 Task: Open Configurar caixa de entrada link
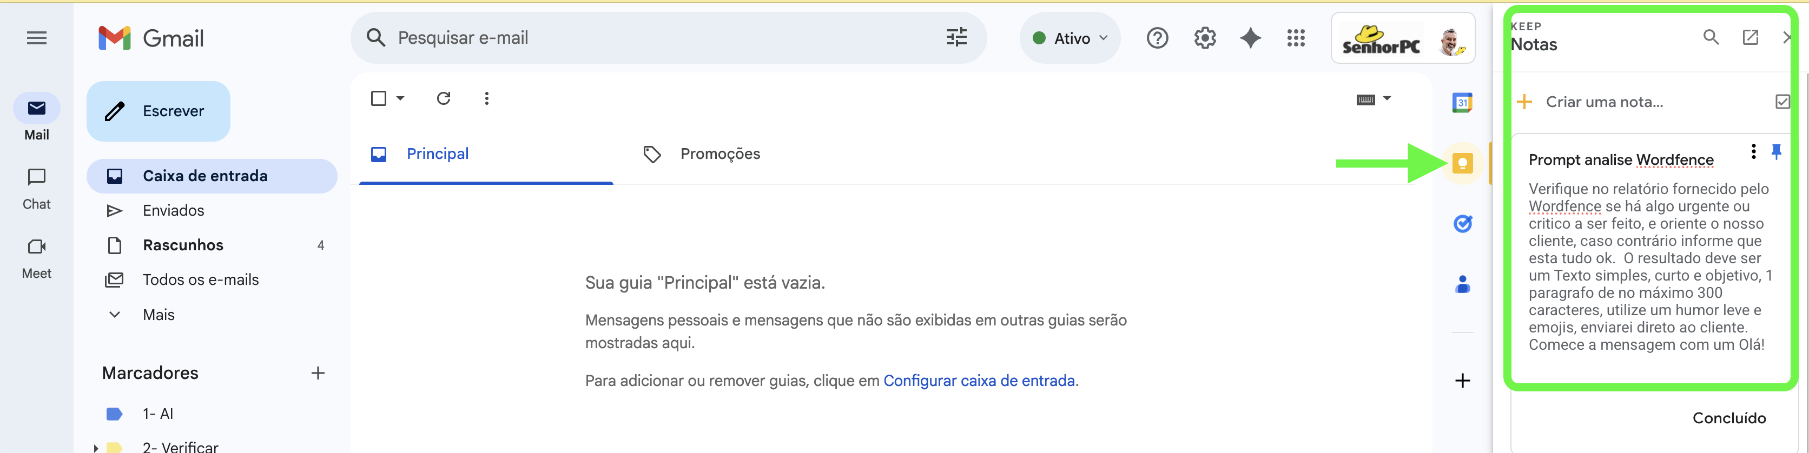[978, 381]
